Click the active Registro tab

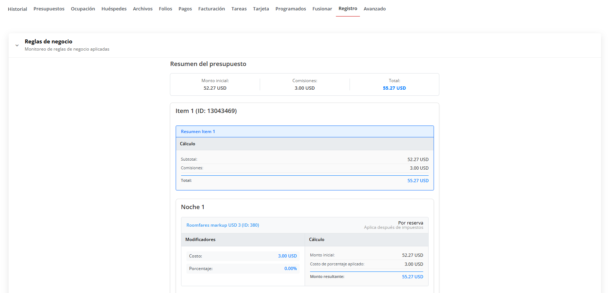point(348,9)
